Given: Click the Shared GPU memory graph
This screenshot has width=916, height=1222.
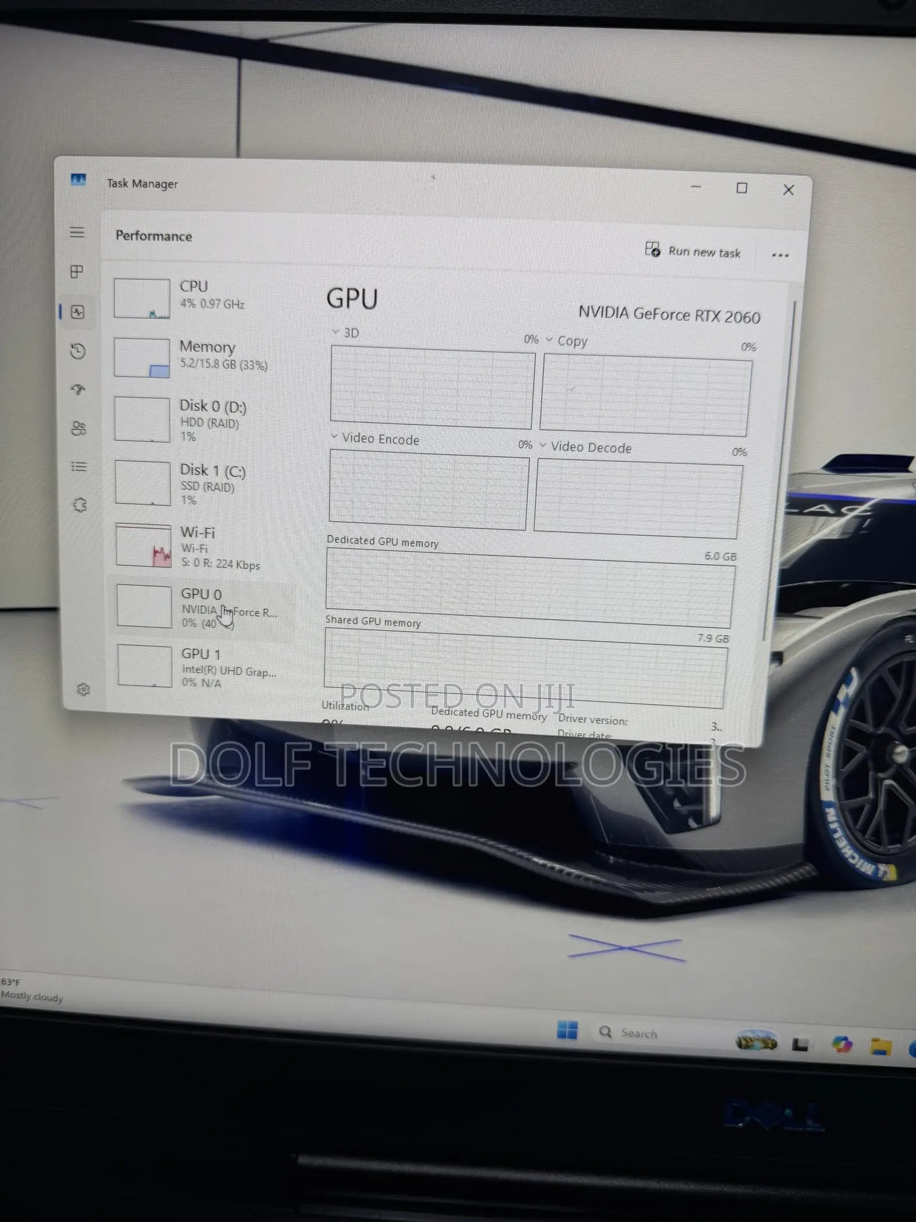Looking at the screenshot, I should tap(526, 668).
